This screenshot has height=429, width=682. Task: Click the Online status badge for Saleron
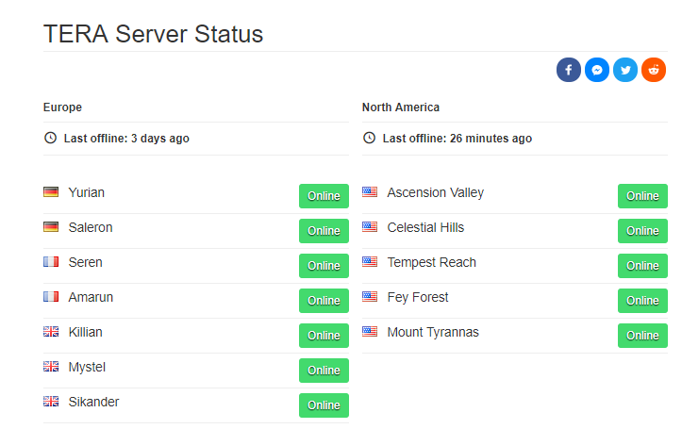pyautogui.click(x=324, y=231)
